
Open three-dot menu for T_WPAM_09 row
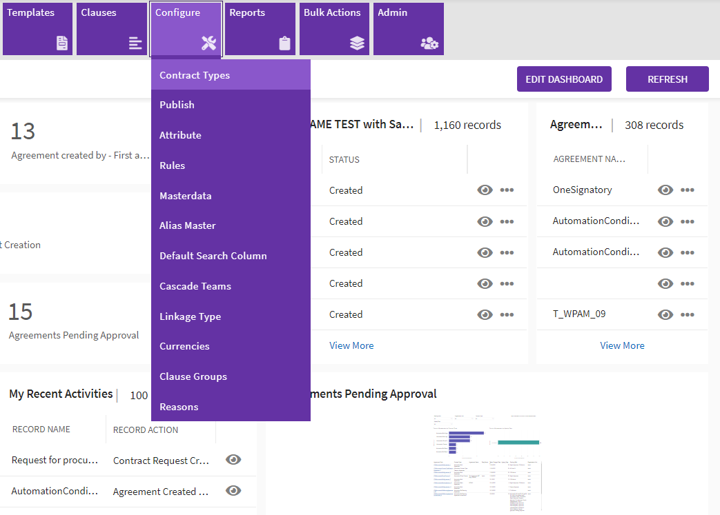click(687, 314)
